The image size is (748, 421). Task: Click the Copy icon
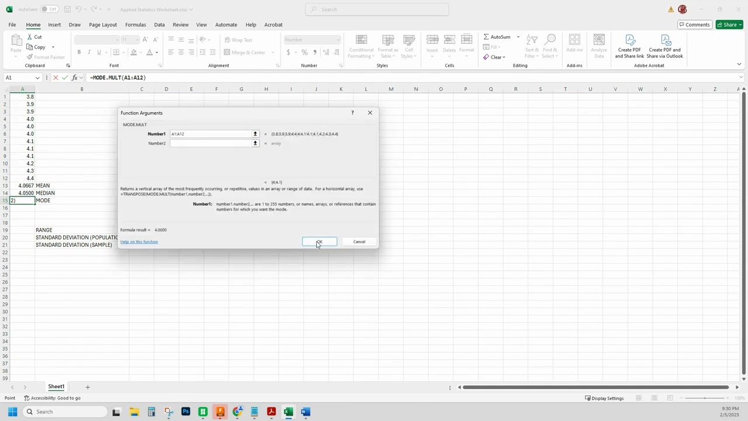click(30, 47)
